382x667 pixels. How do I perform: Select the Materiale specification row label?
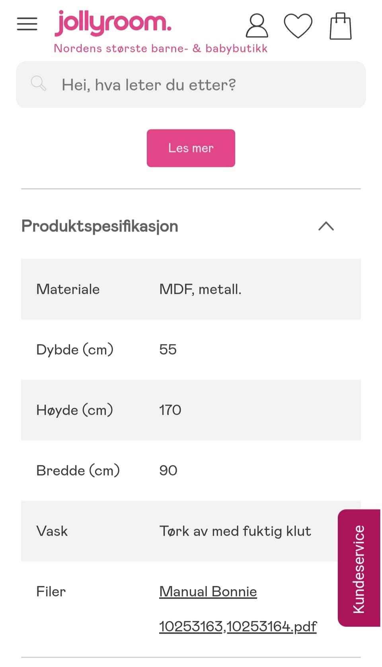tap(68, 289)
